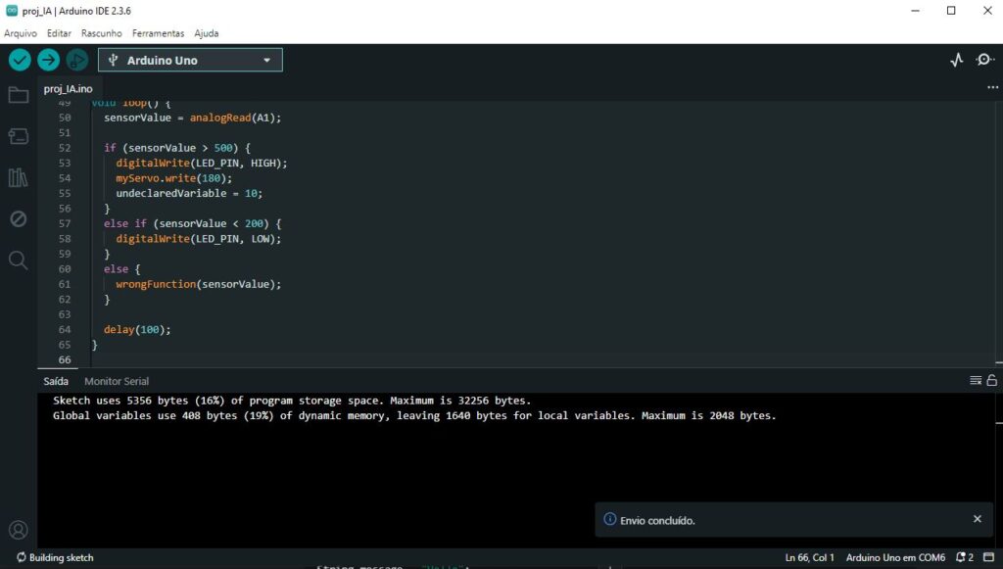Open the Ferramentas menu
The height and width of the screenshot is (569, 1003).
point(158,33)
